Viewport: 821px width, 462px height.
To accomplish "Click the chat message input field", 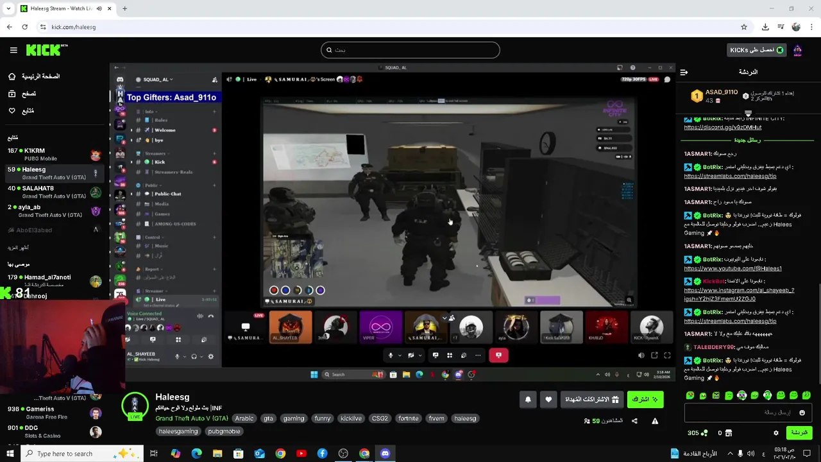I will coord(748,413).
